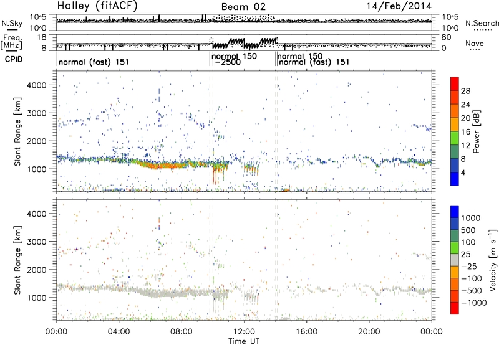Click the '08:00' time tick label
The width and height of the screenshot is (499, 345).
[182, 332]
